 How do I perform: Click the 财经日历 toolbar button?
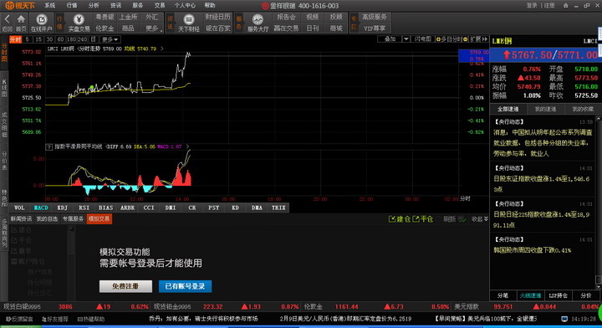click(x=218, y=17)
